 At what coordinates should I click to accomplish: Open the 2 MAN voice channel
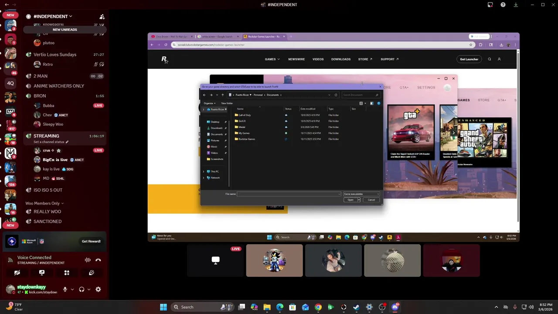pyautogui.click(x=41, y=76)
